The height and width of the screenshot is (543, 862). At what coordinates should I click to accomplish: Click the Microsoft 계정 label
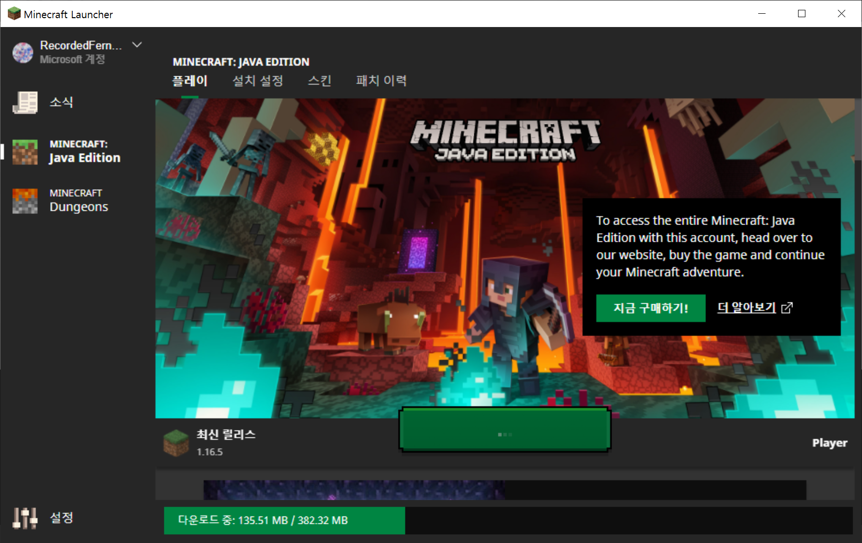point(72,59)
